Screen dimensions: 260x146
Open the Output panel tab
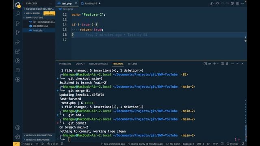[80, 64]
